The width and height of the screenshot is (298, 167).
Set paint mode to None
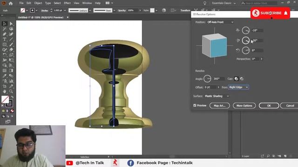point(12,111)
